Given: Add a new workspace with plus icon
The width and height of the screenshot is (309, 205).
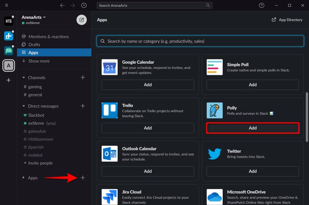Looking at the screenshot, I should tap(9, 80).
